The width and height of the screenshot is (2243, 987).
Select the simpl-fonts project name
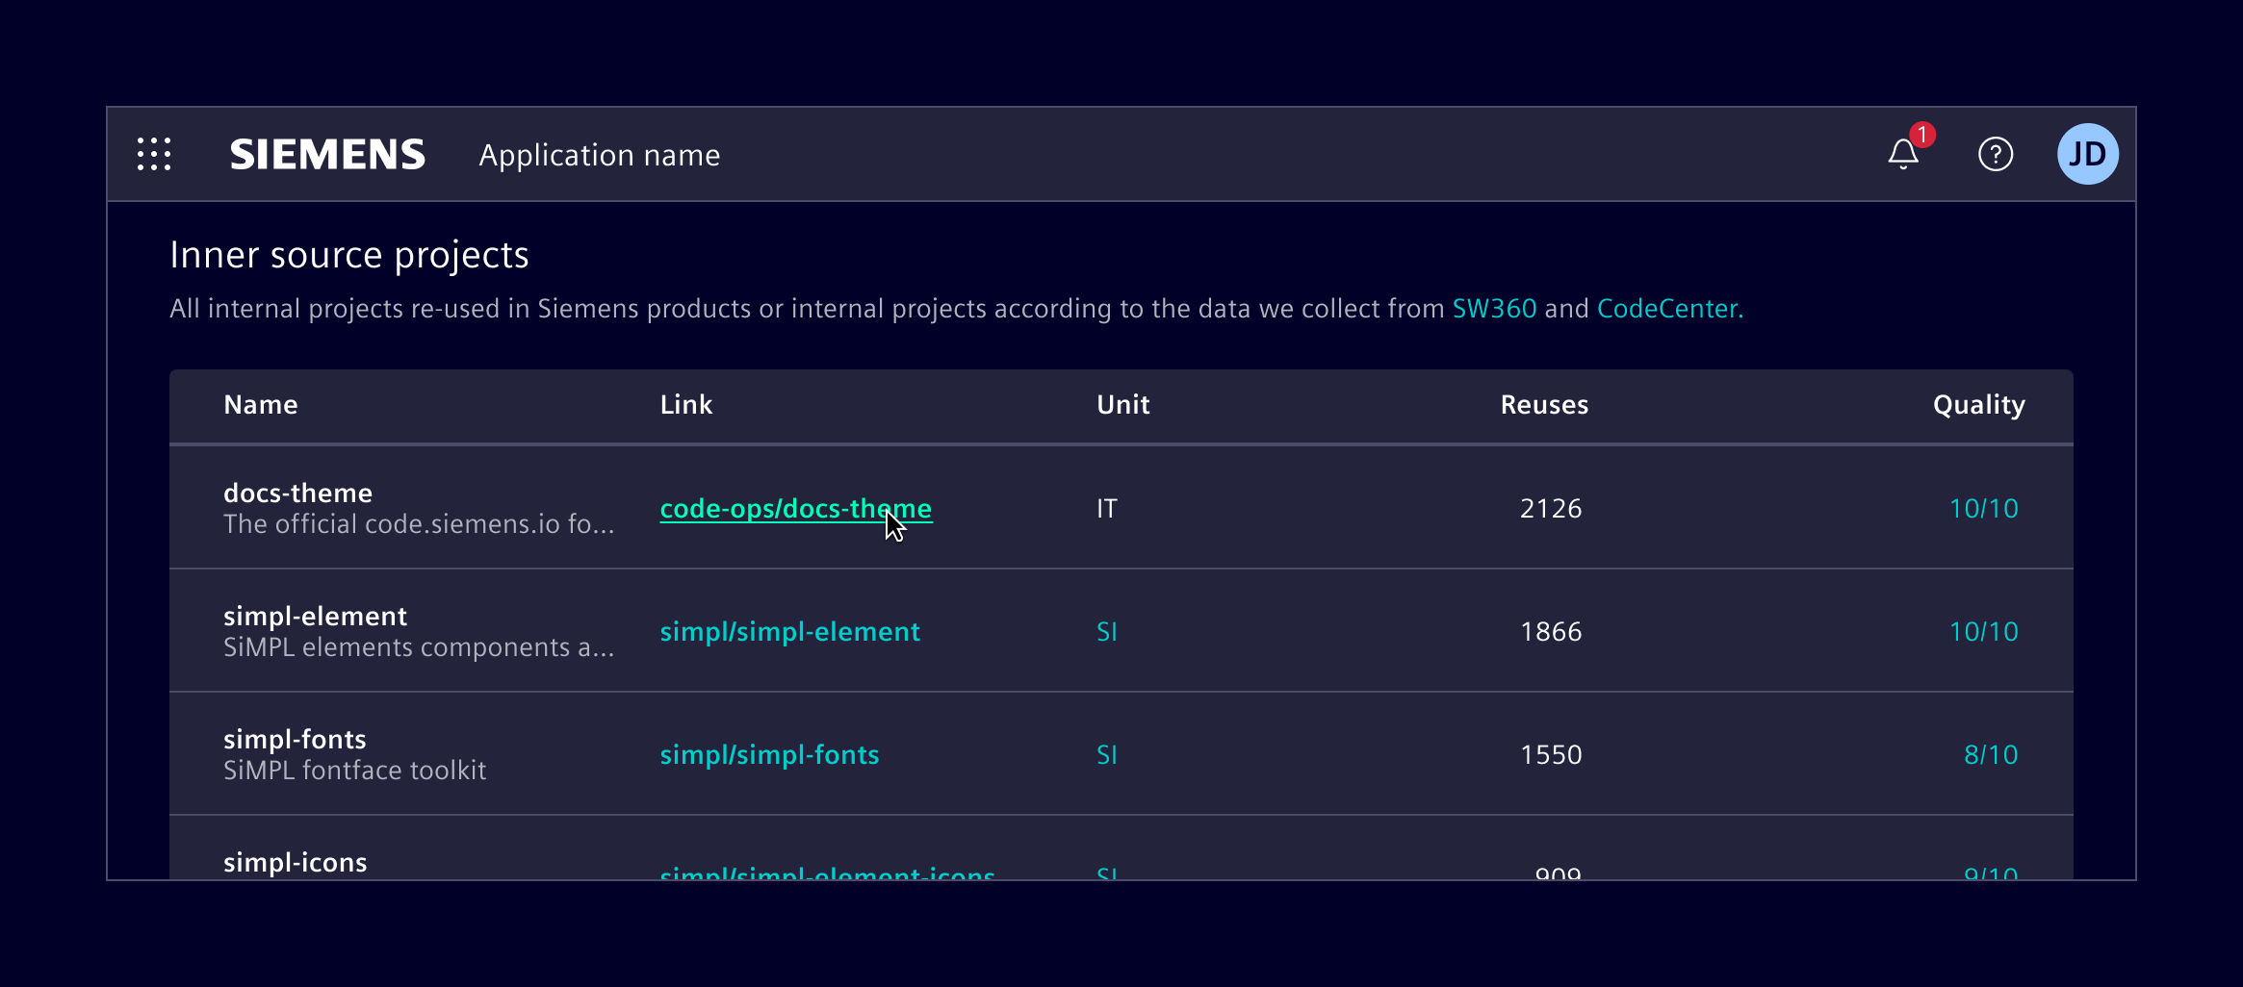pos(295,739)
